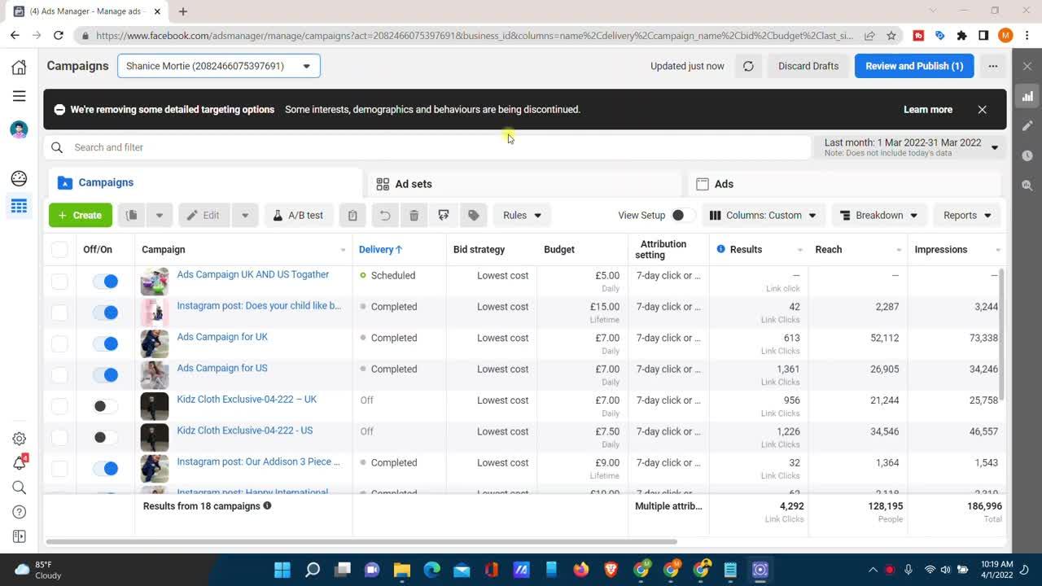This screenshot has height=586, width=1042.
Task: Click the Preview clipboard toolbar icon
Action: click(x=352, y=215)
